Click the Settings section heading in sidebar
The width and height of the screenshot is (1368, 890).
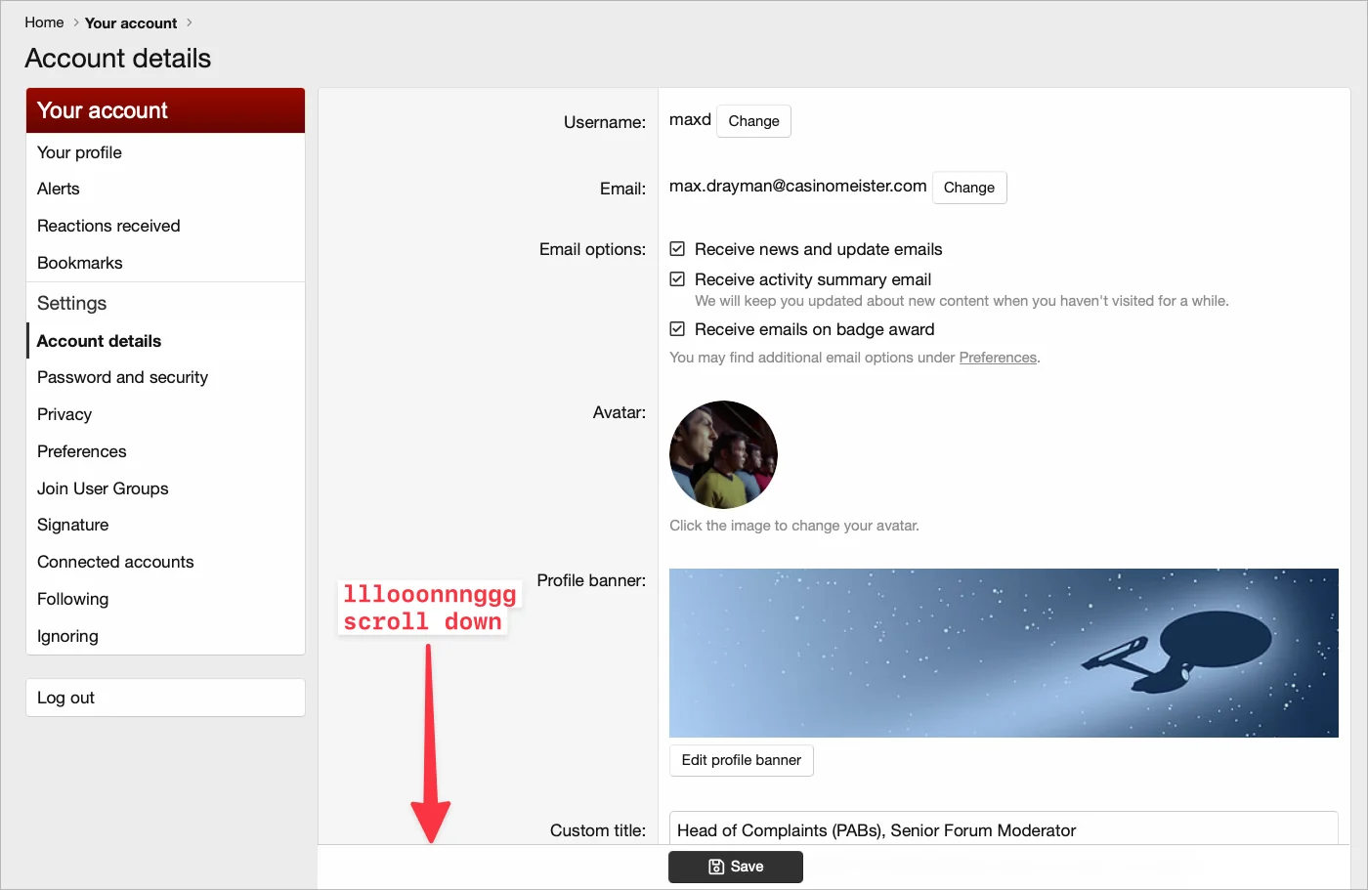tap(71, 303)
